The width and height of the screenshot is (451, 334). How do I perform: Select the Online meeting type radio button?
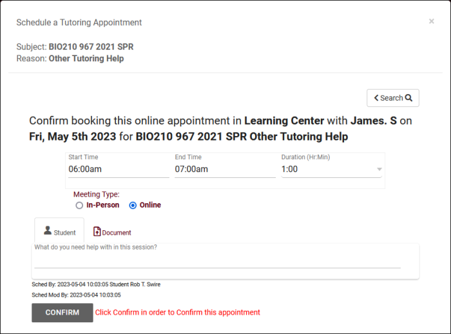[x=133, y=205]
